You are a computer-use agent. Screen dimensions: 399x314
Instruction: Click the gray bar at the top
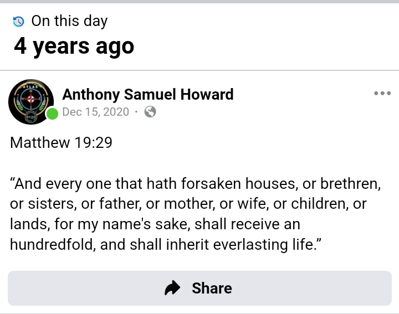(199, 2)
